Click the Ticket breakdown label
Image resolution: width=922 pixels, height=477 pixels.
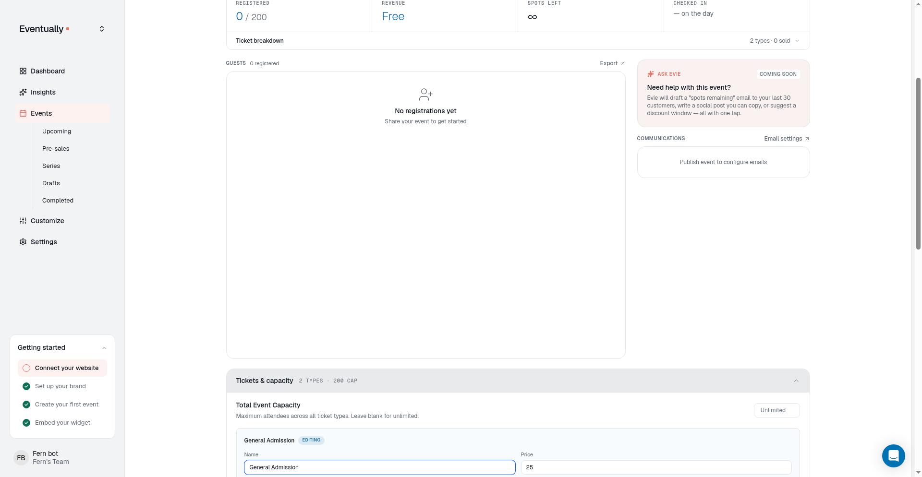(260, 41)
